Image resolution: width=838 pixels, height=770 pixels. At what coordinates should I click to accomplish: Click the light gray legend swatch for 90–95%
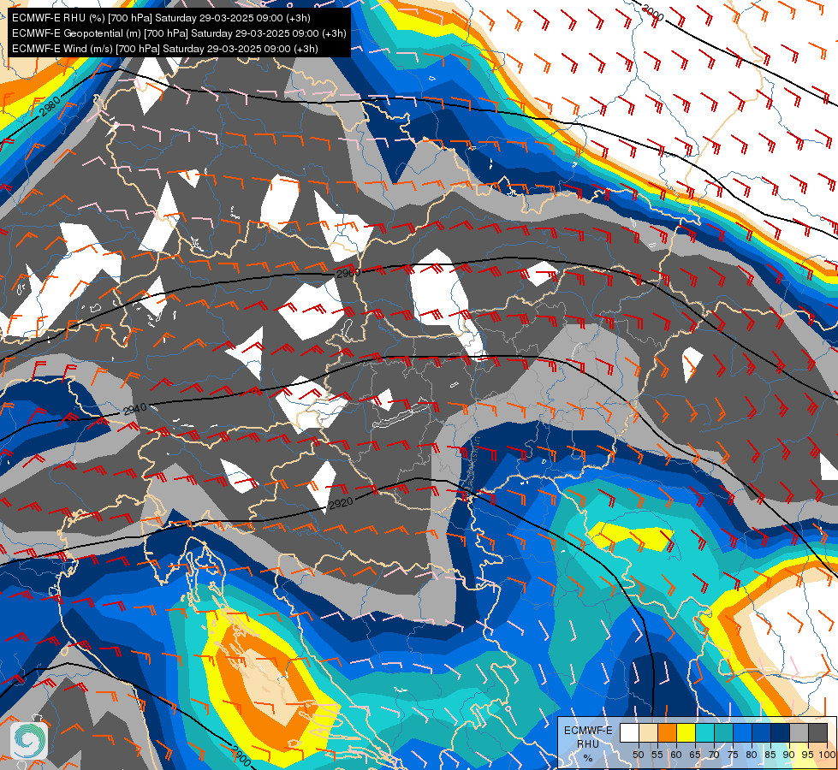pos(799,732)
